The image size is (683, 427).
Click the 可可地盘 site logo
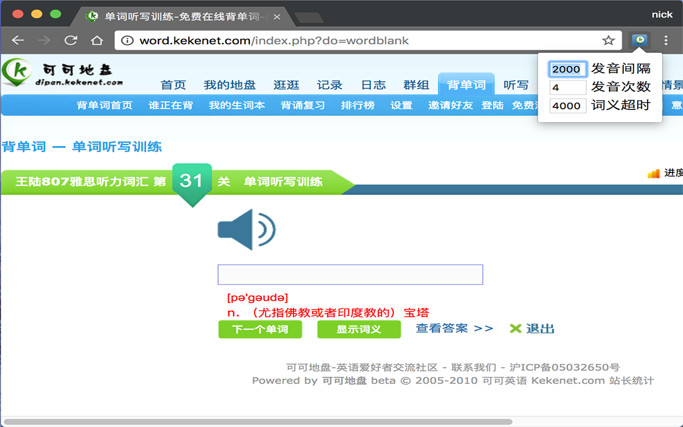point(63,74)
